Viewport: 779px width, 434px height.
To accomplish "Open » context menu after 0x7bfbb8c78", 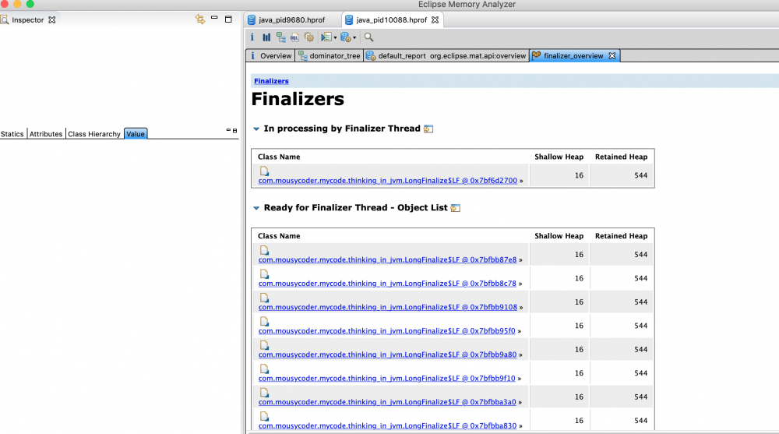I will (x=520, y=284).
